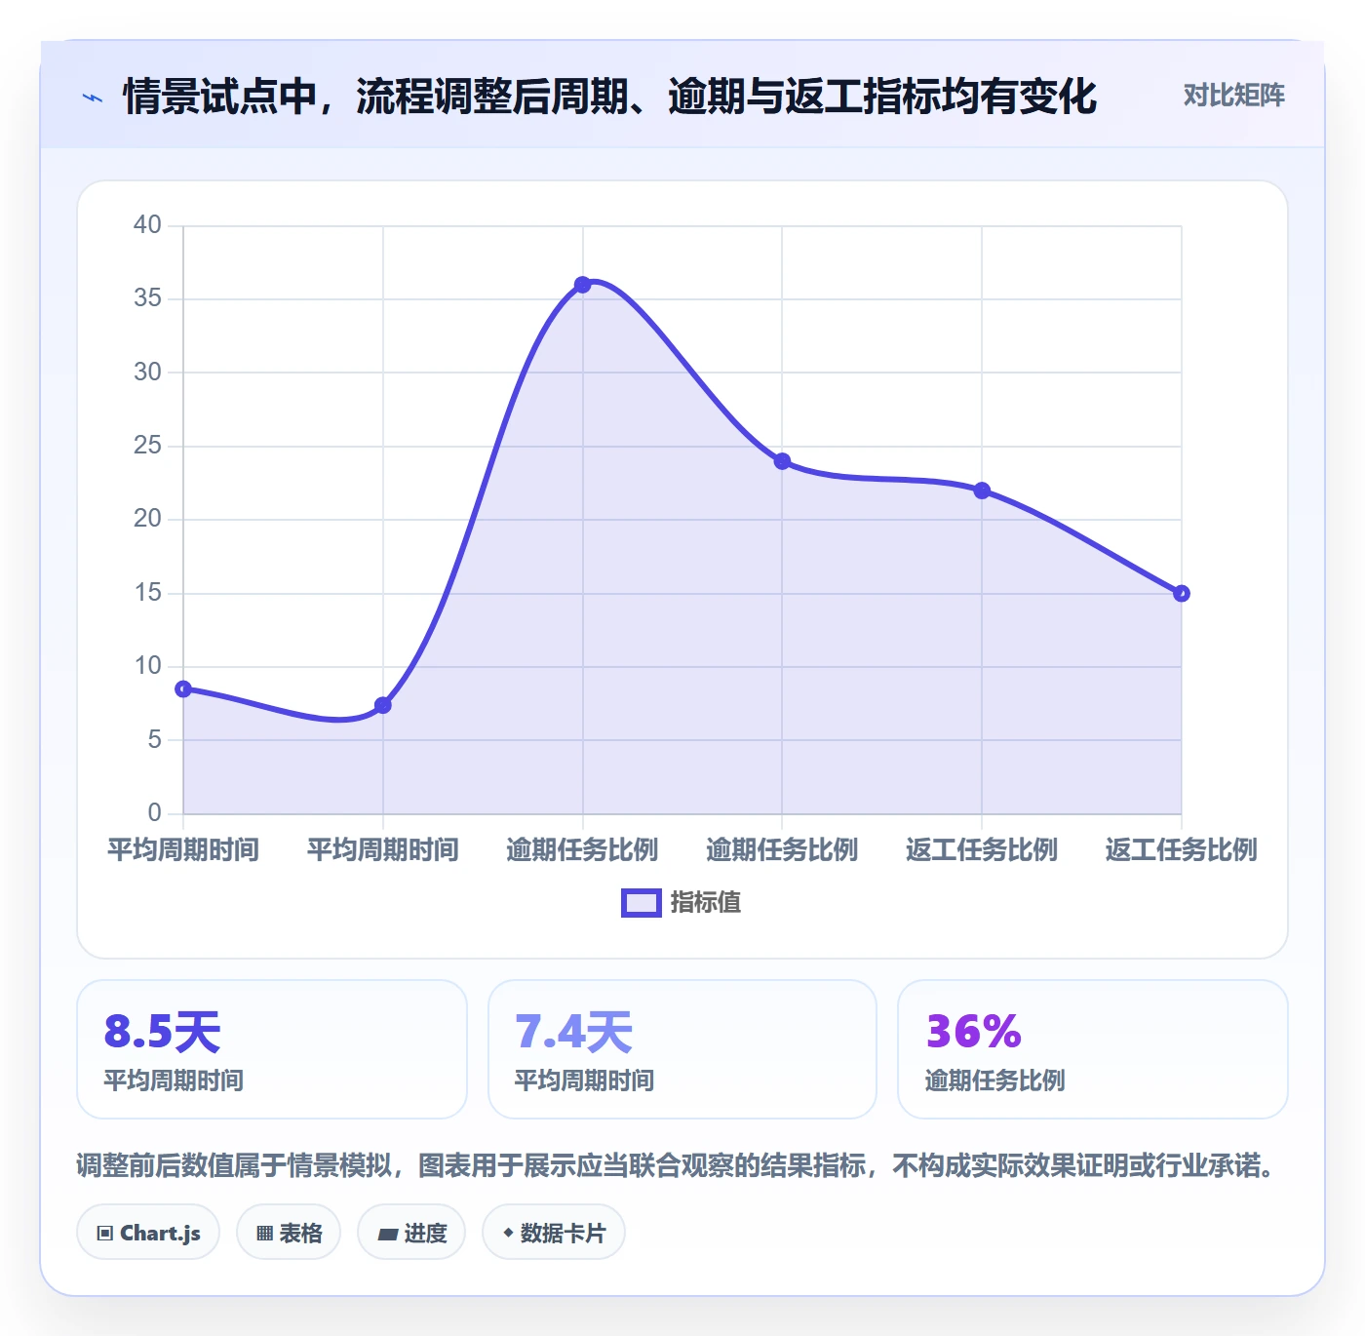Click the y-axis label 40
1365x1336 pixels.
[148, 224]
